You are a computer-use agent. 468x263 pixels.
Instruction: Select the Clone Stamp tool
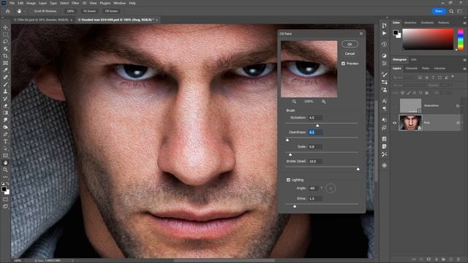5,91
